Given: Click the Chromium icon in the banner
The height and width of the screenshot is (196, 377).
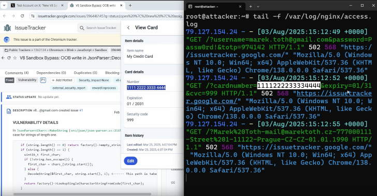Looking at the screenshot, I should pyautogui.click(x=7, y=40).
